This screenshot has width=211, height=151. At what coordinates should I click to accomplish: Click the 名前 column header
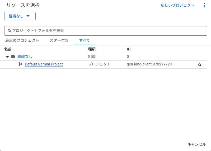tap(8, 49)
